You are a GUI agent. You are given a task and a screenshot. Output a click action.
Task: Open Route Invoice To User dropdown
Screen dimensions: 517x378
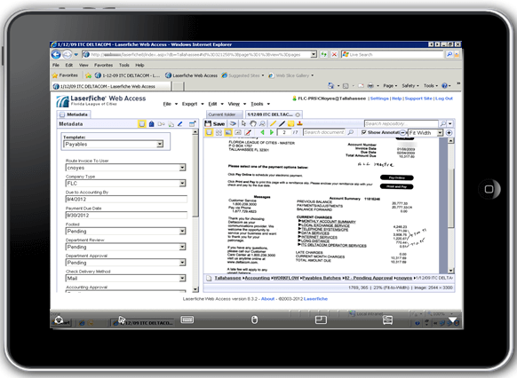[182, 168]
